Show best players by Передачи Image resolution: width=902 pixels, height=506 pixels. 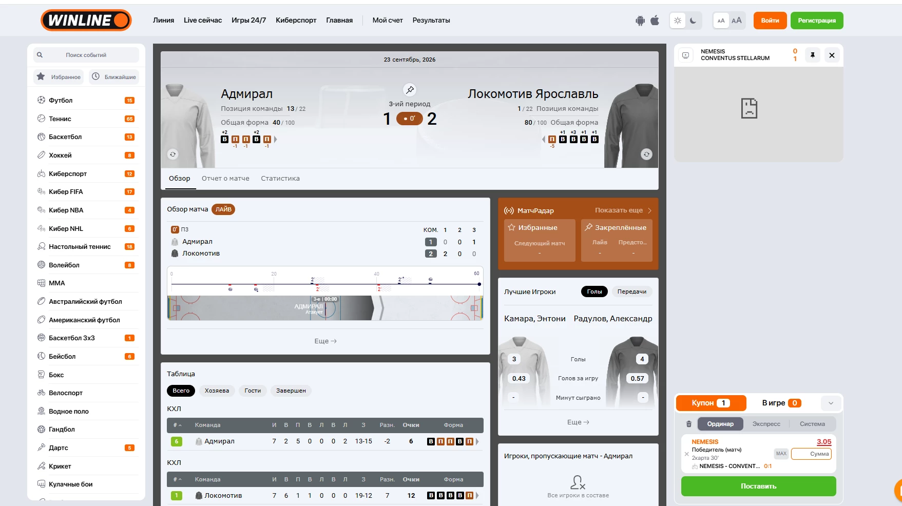click(x=632, y=291)
